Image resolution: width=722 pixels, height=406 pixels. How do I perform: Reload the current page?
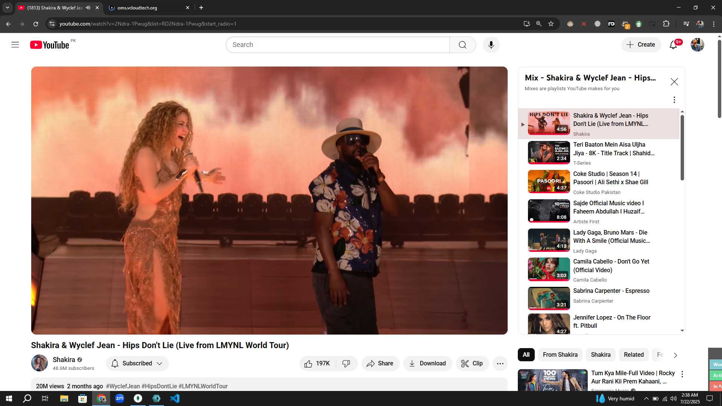point(36,24)
